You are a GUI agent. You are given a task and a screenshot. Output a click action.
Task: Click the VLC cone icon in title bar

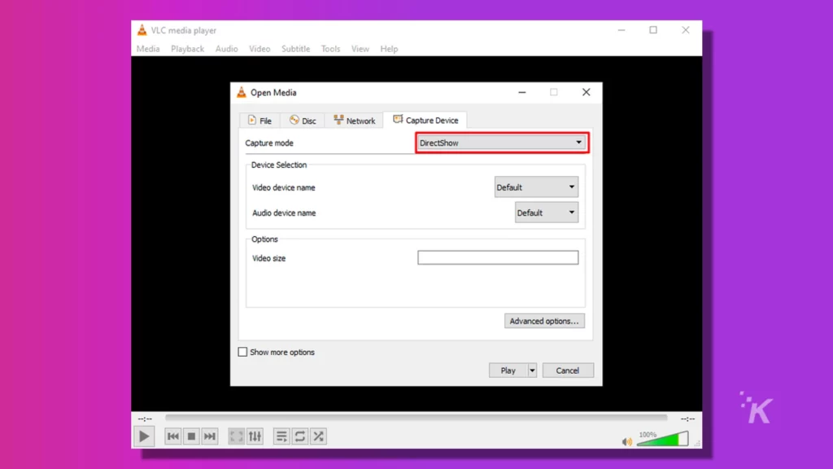(x=142, y=30)
